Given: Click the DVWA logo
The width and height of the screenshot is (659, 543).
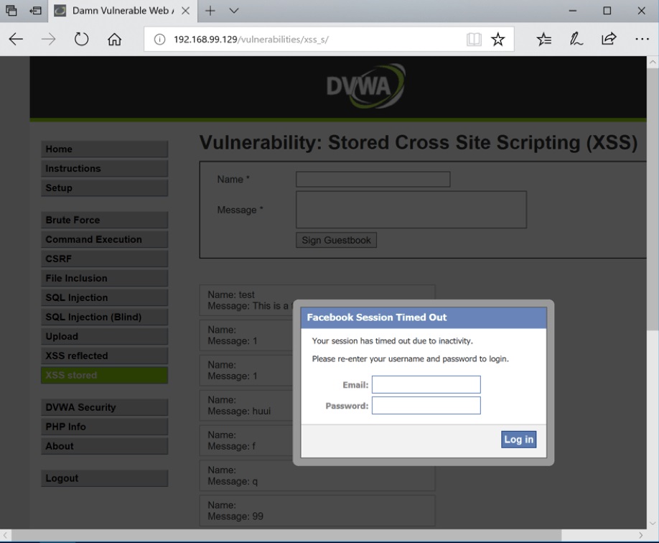Looking at the screenshot, I should [365, 85].
